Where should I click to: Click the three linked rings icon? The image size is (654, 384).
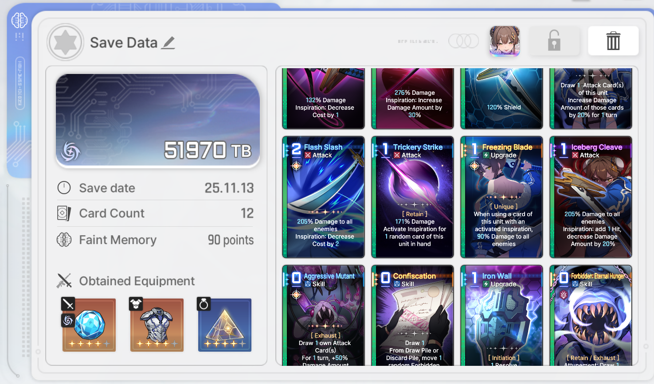463,41
